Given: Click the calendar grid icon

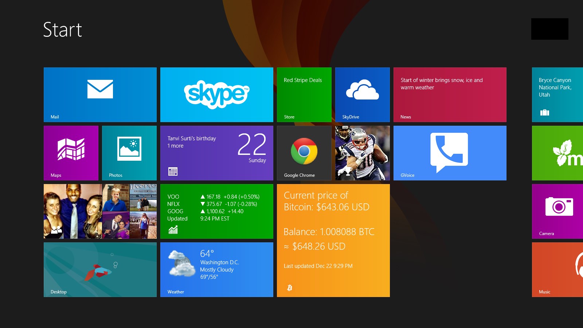Looking at the screenshot, I should [x=173, y=171].
